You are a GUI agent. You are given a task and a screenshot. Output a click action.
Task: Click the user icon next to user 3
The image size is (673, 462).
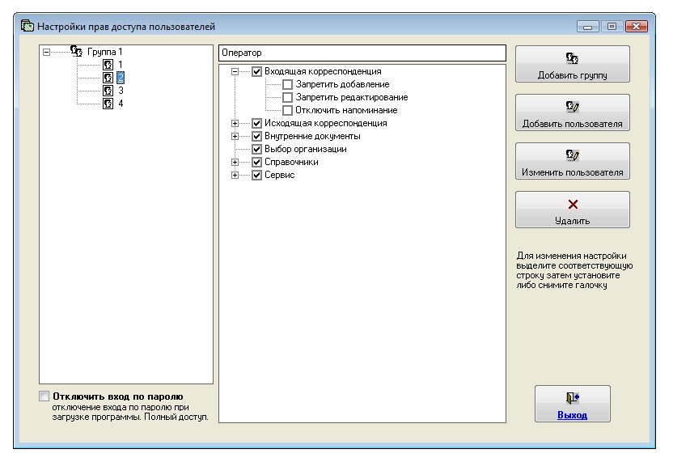pos(108,91)
